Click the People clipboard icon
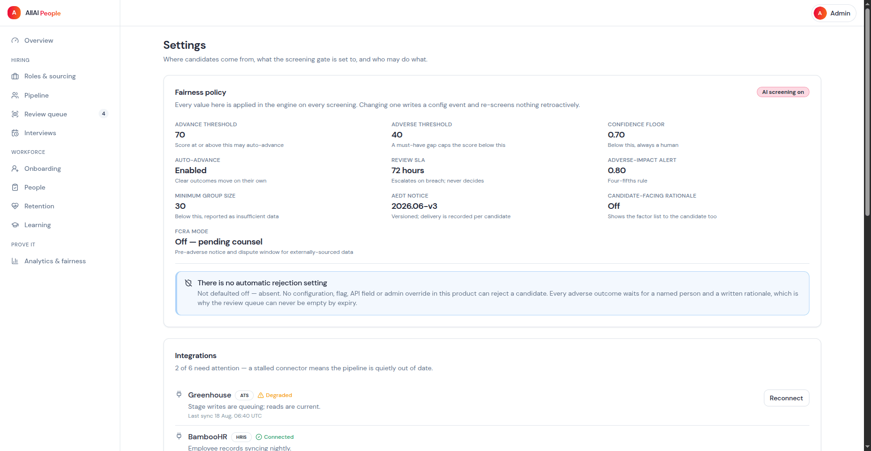 [15, 187]
